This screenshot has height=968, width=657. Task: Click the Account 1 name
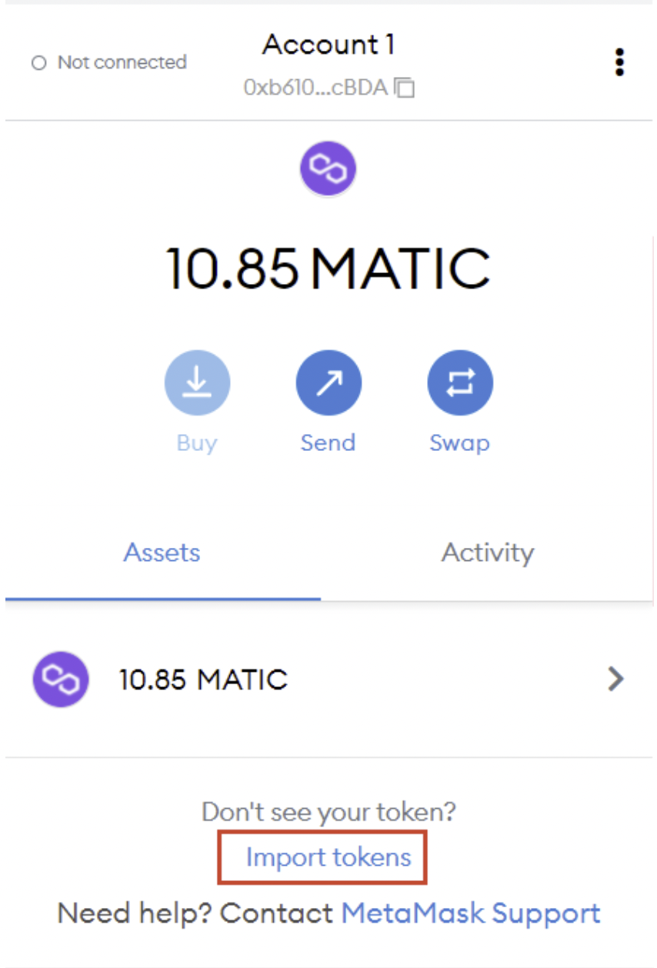328,45
